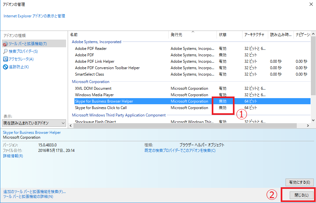Sort by the 読み込み時間 column header
This screenshot has width=316, height=203.
[281, 35]
